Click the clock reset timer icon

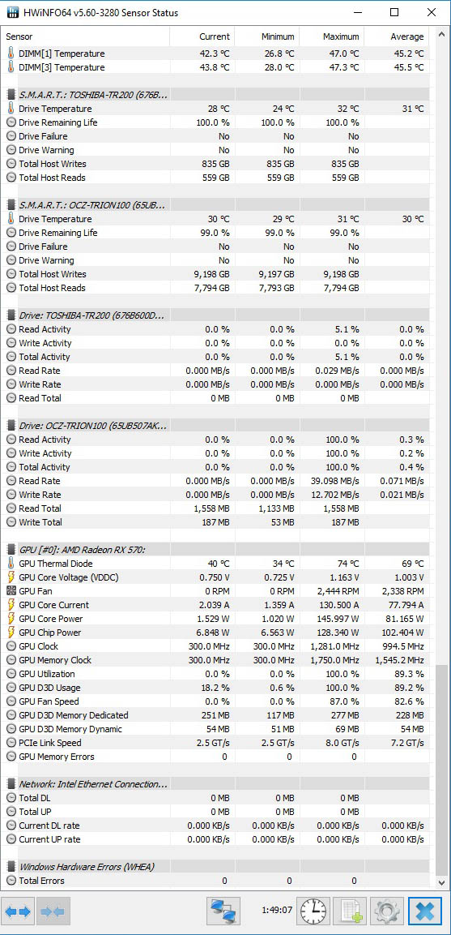coord(313,911)
